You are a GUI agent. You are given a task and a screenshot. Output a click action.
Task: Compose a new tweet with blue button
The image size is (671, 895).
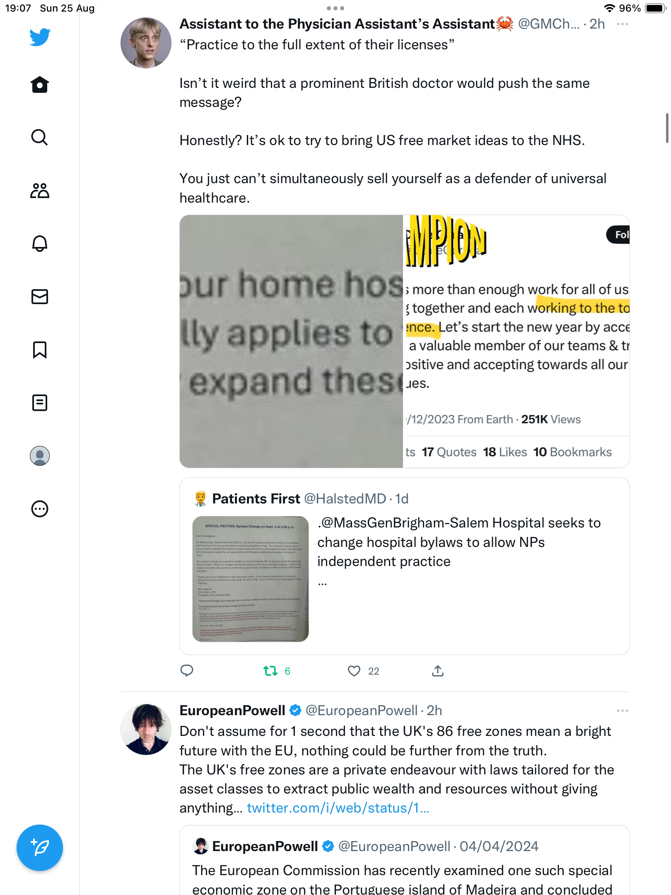40,848
